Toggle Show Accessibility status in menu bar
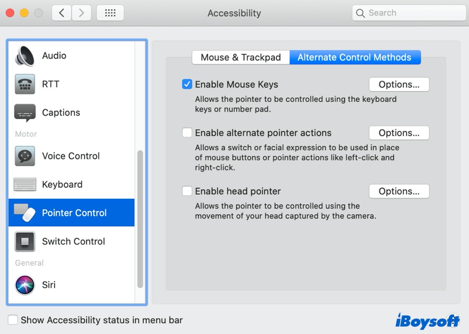This screenshot has height=334, width=469. 13,320
